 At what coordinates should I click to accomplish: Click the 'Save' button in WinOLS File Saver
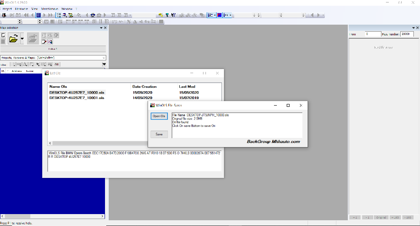click(x=159, y=134)
